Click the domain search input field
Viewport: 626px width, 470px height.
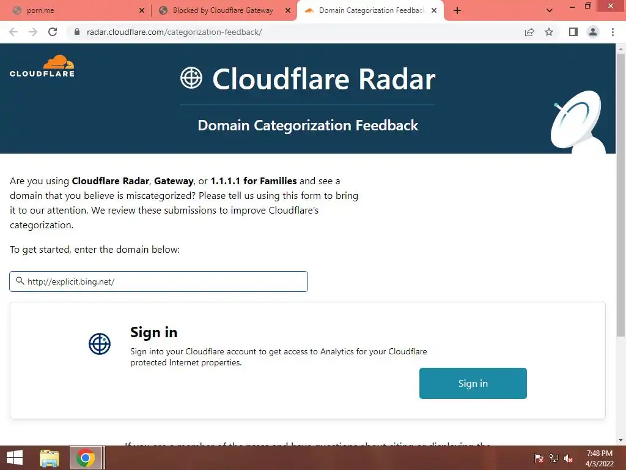158,282
